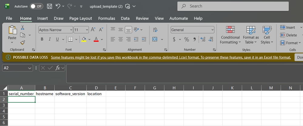Click the Cut scissors icon

coord(23,27)
